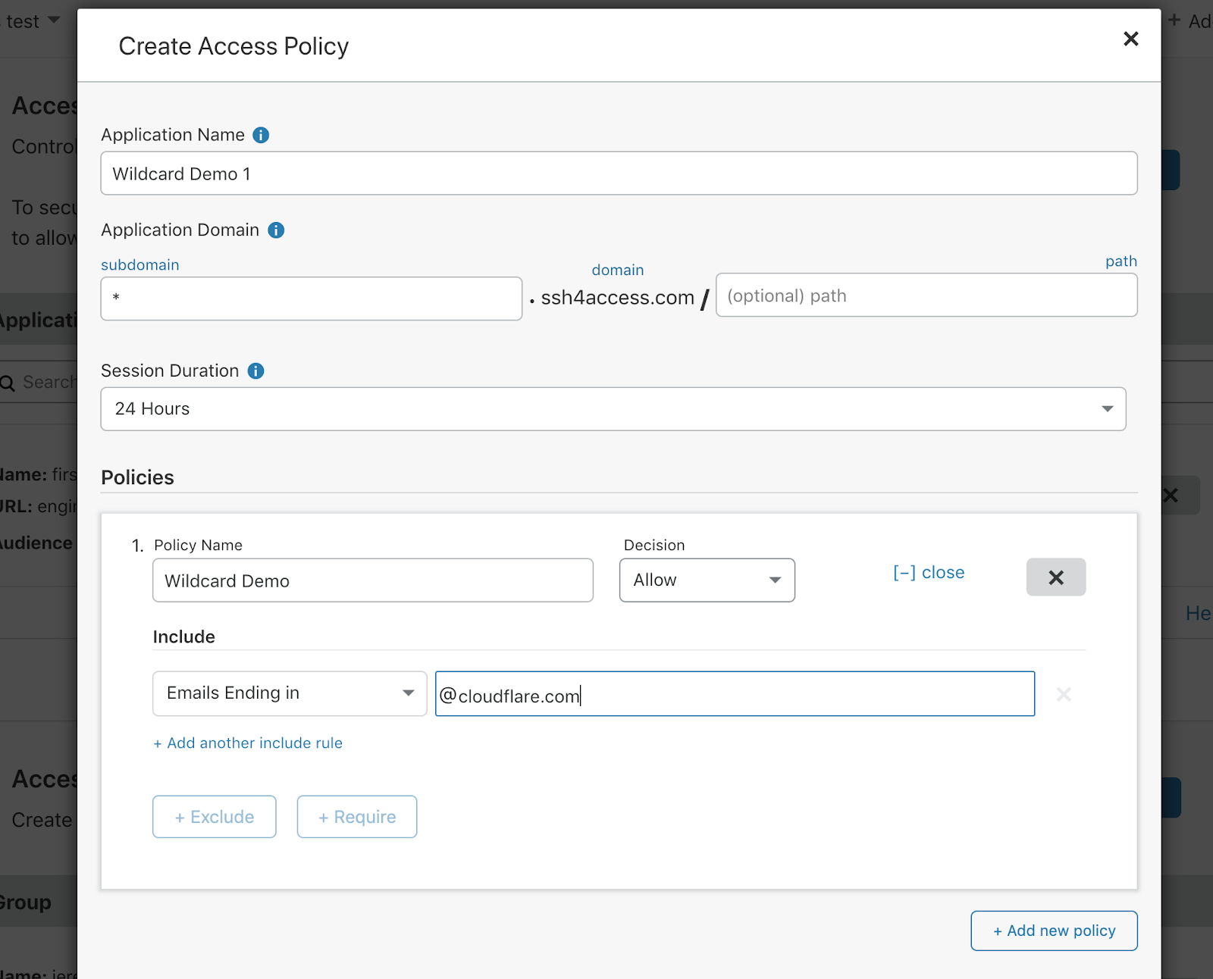Click the Exclude button
The image size is (1213, 979).
click(x=214, y=817)
